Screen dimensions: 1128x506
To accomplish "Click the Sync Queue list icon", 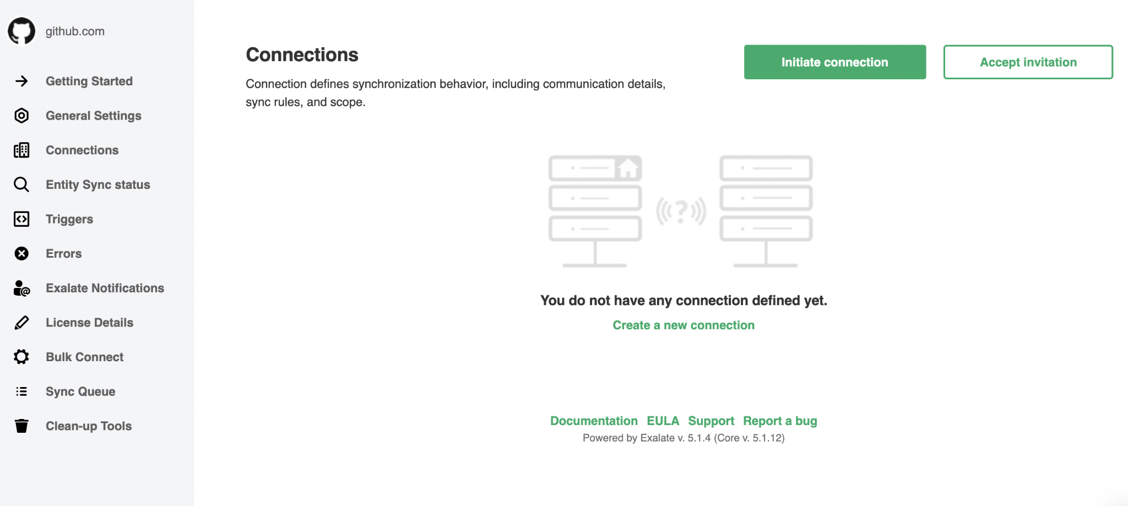I will [x=21, y=391].
